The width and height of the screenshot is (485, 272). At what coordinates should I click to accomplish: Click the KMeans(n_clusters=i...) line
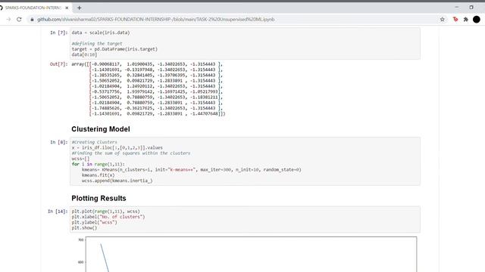click(192, 170)
